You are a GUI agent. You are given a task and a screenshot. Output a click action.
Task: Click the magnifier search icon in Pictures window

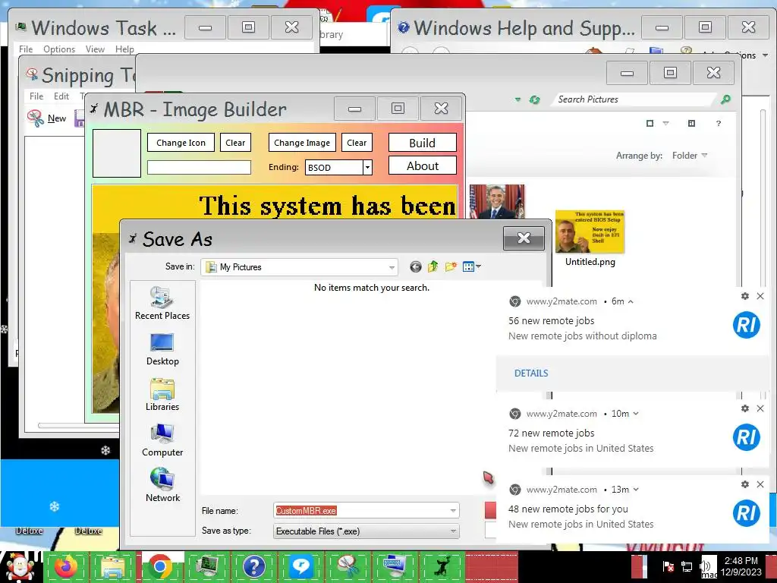pyautogui.click(x=725, y=99)
